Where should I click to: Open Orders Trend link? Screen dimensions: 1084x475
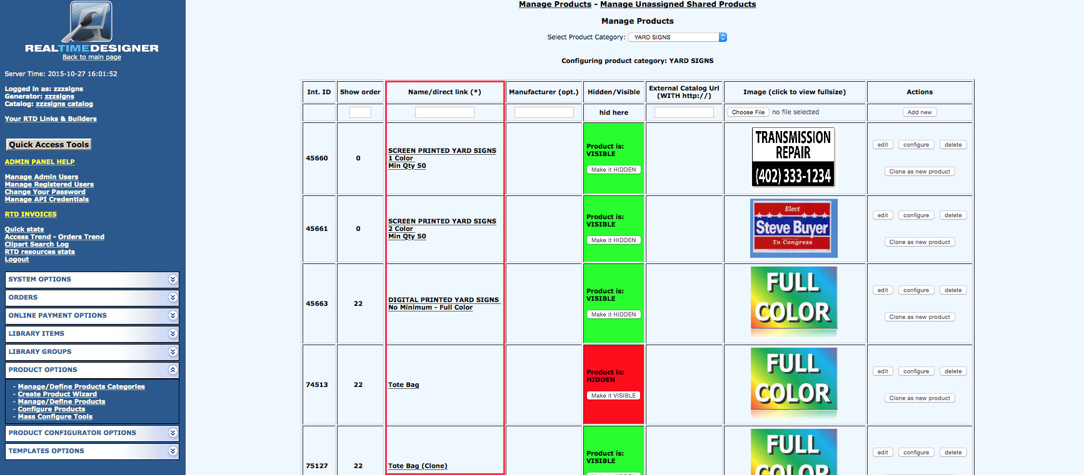81,237
